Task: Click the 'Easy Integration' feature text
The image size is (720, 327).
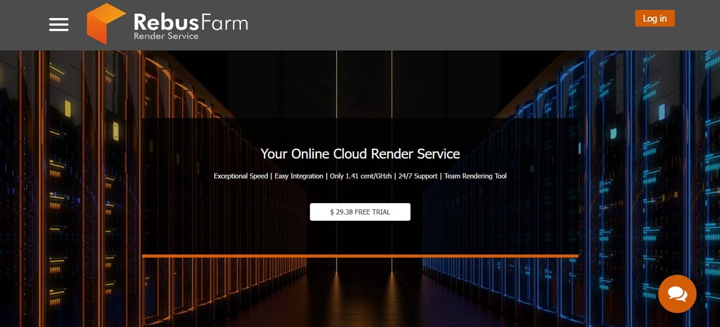Action: point(299,176)
